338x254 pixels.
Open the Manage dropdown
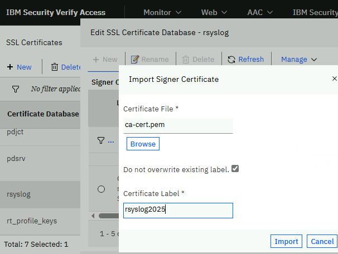(299, 59)
